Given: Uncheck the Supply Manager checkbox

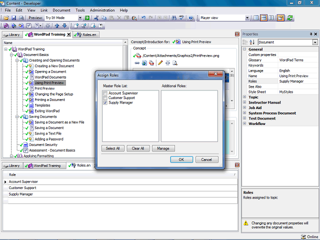Looking at the screenshot, I should click(105, 102).
